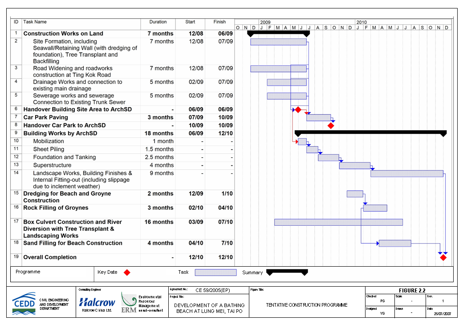Click the 1/10 finish date cell
The height and width of the screenshot is (320, 463).
(x=227, y=194)
